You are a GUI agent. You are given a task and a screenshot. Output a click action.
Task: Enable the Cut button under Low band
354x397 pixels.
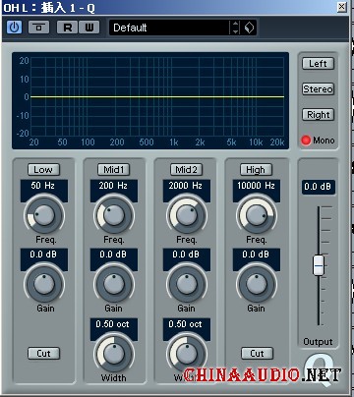coord(43,354)
